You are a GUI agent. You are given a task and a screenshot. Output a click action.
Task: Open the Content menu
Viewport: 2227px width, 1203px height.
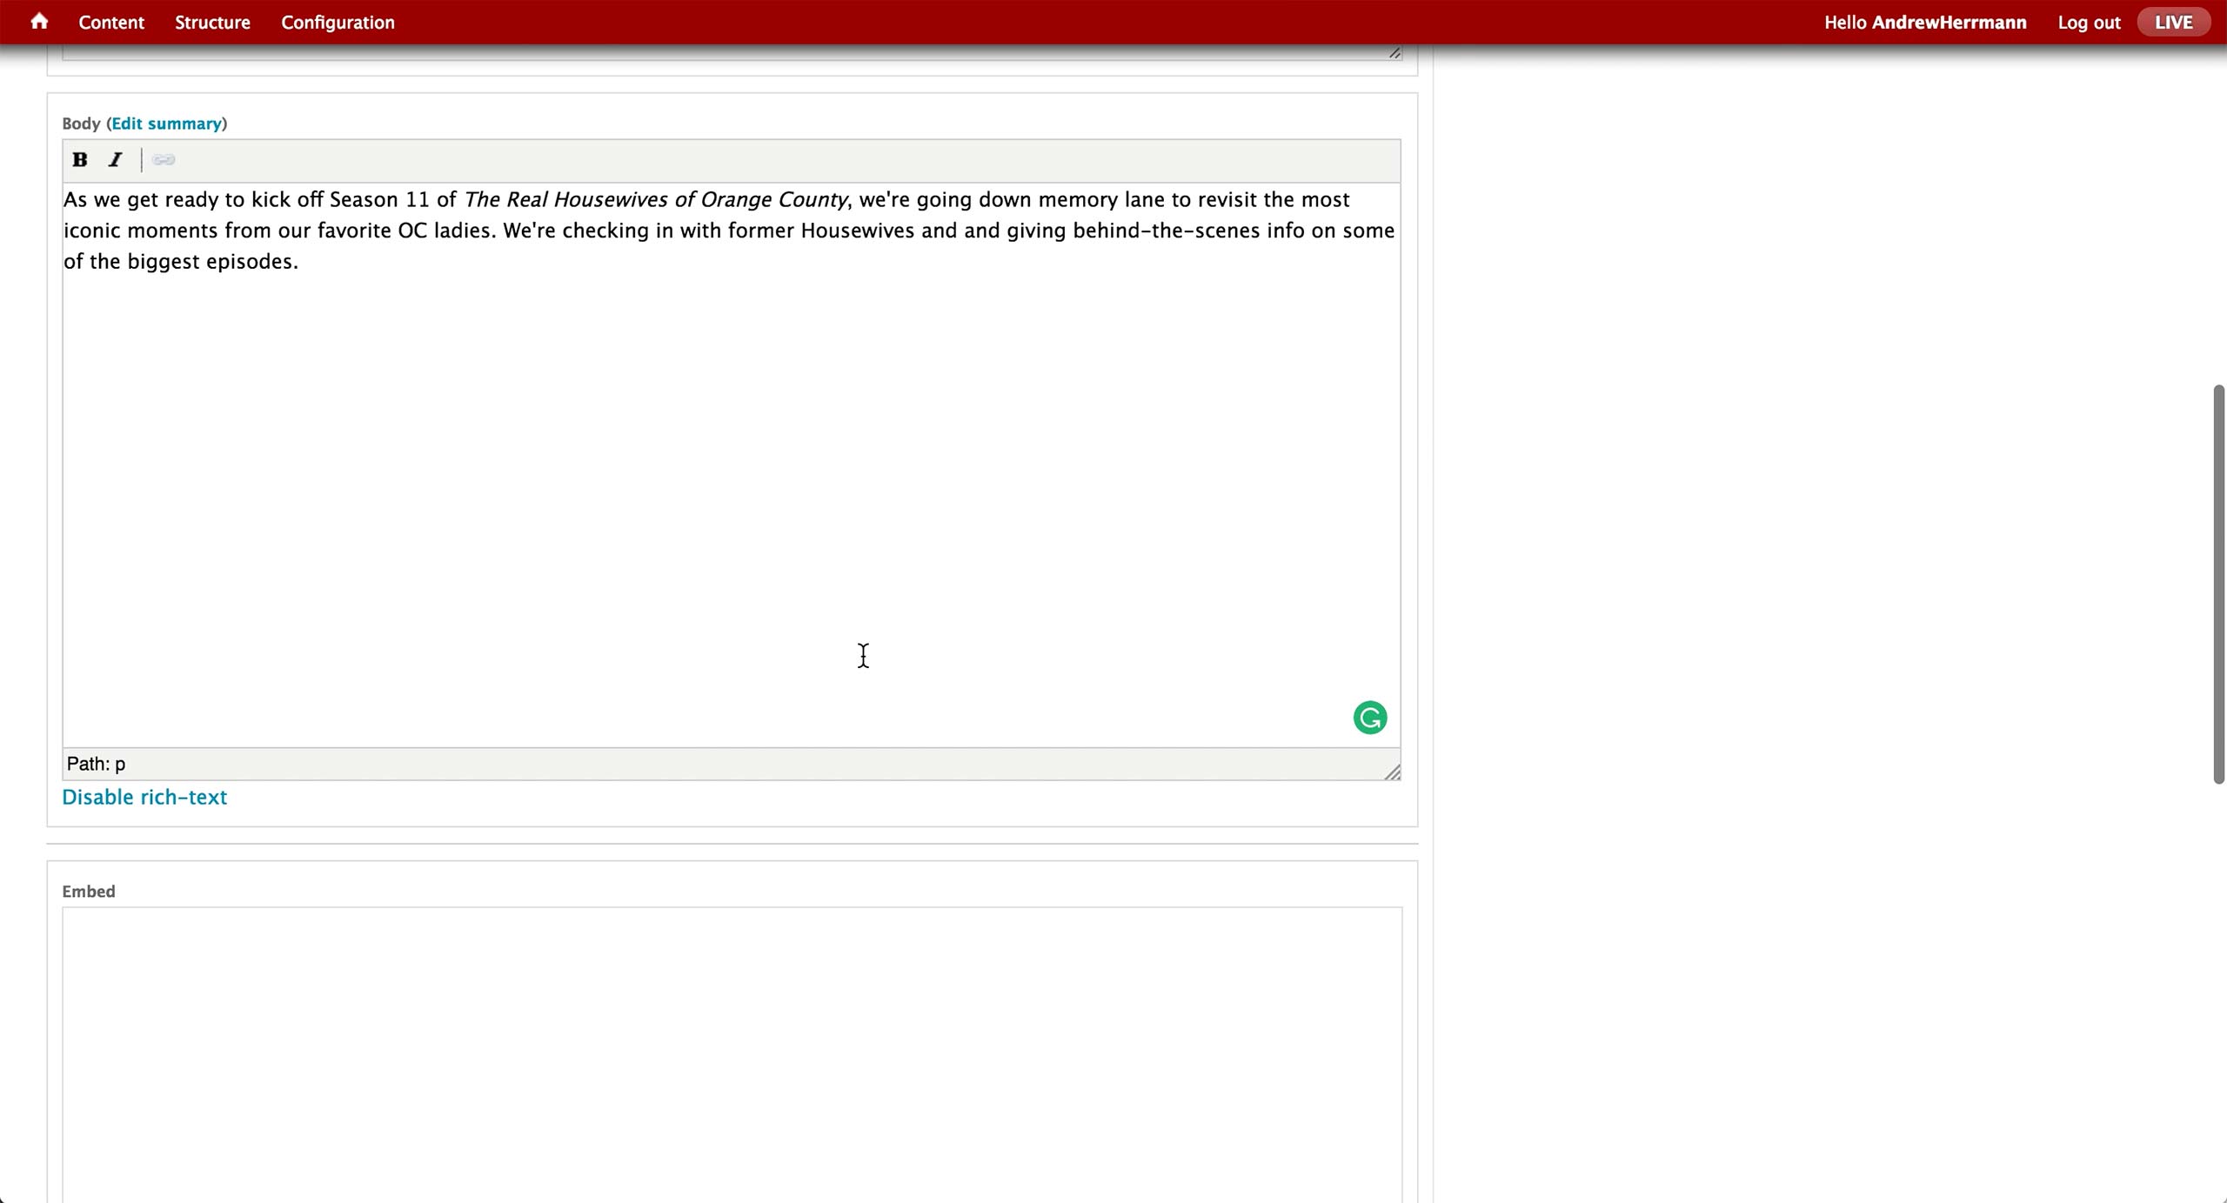pos(111,23)
